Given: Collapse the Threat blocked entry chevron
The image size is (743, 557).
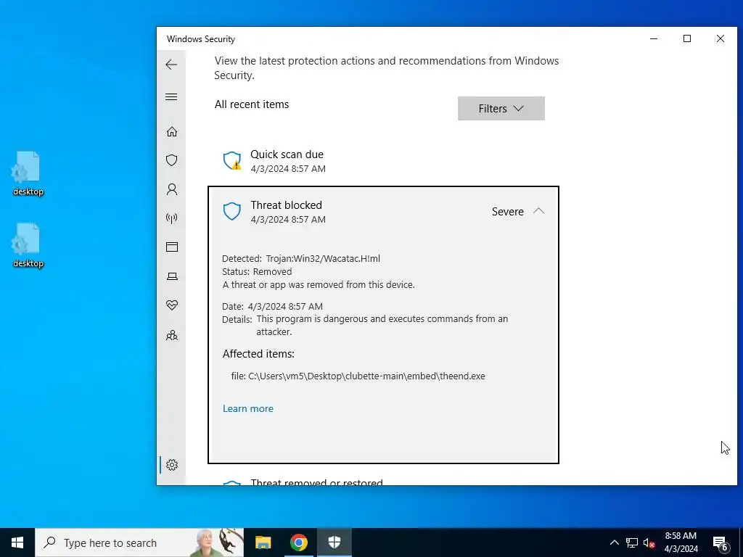Looking at the screenshot, I should (x=538, y=211).
